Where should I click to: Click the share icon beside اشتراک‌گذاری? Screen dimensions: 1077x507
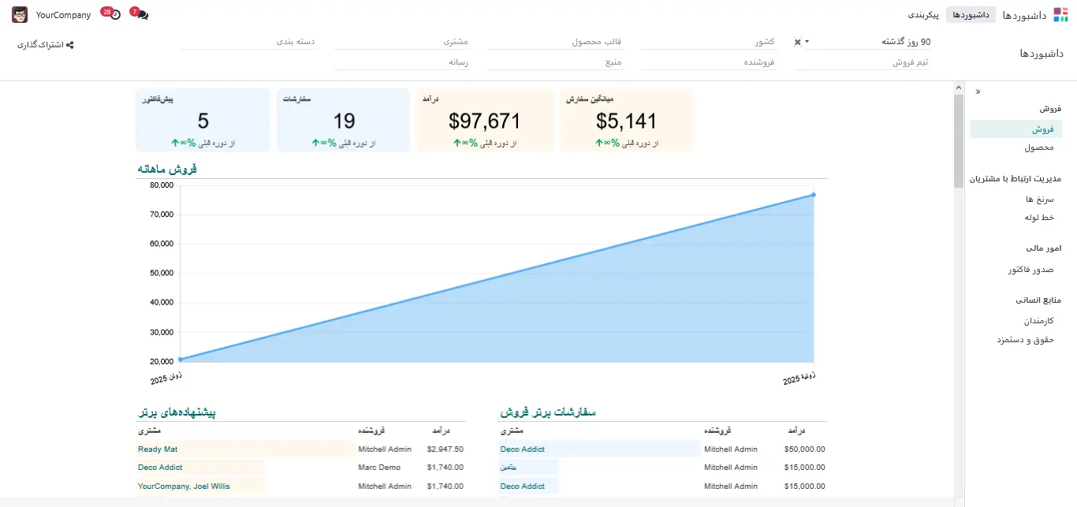tap(70, 45)
